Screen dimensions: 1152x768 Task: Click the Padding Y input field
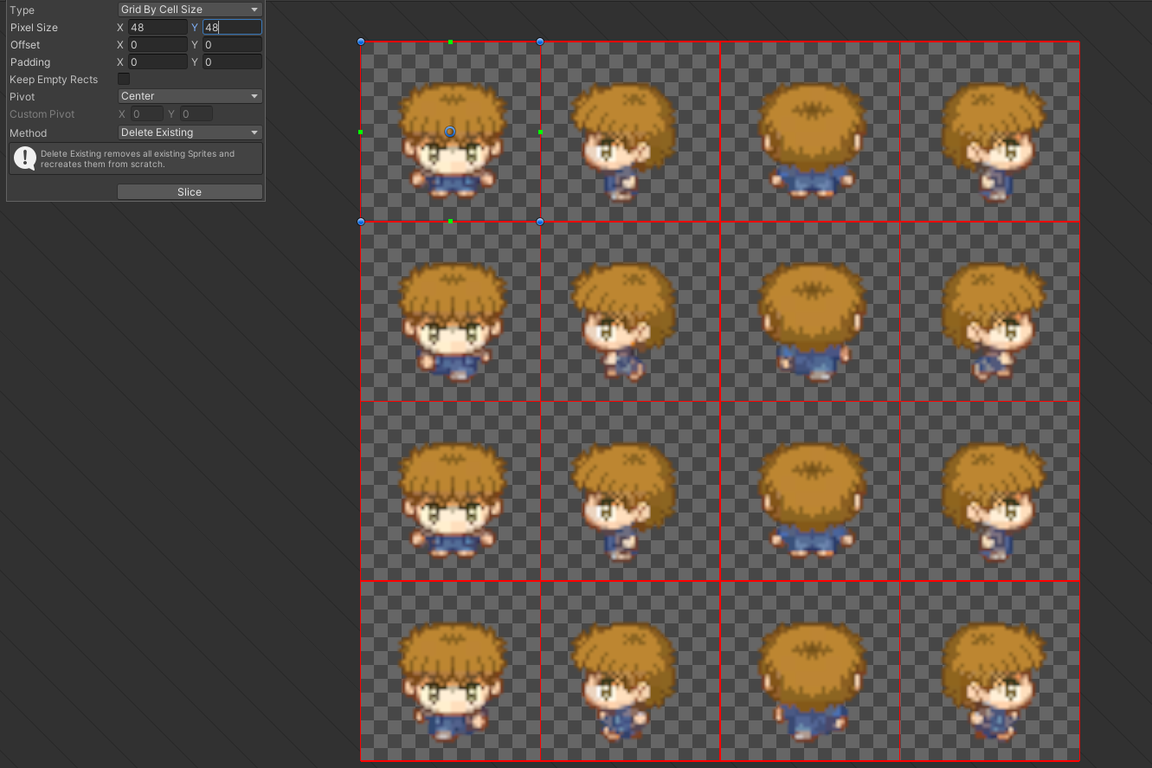pyautogui.click(x=232, y=62)
